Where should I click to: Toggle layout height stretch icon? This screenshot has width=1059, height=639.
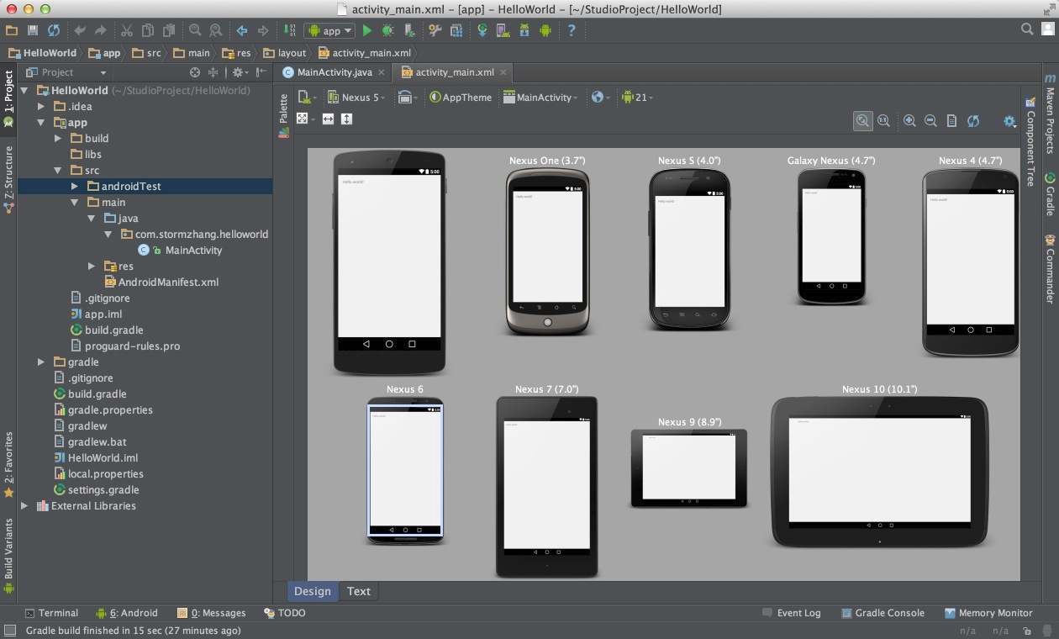[x=346, y=119]
